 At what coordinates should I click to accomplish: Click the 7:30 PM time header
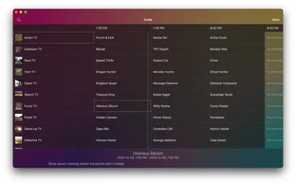(x=158, y=28)
